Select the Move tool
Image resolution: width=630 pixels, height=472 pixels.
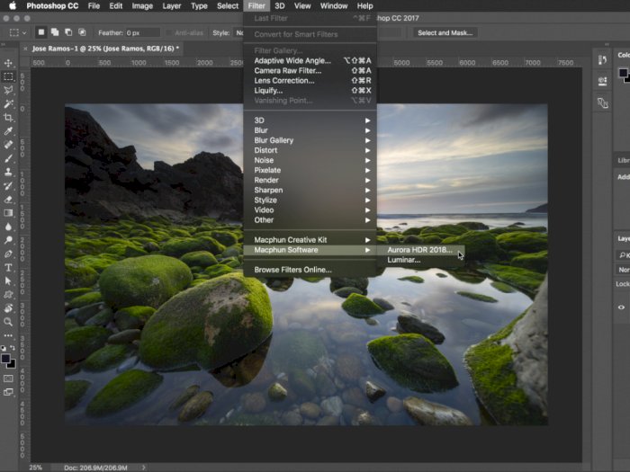[8, 63]
